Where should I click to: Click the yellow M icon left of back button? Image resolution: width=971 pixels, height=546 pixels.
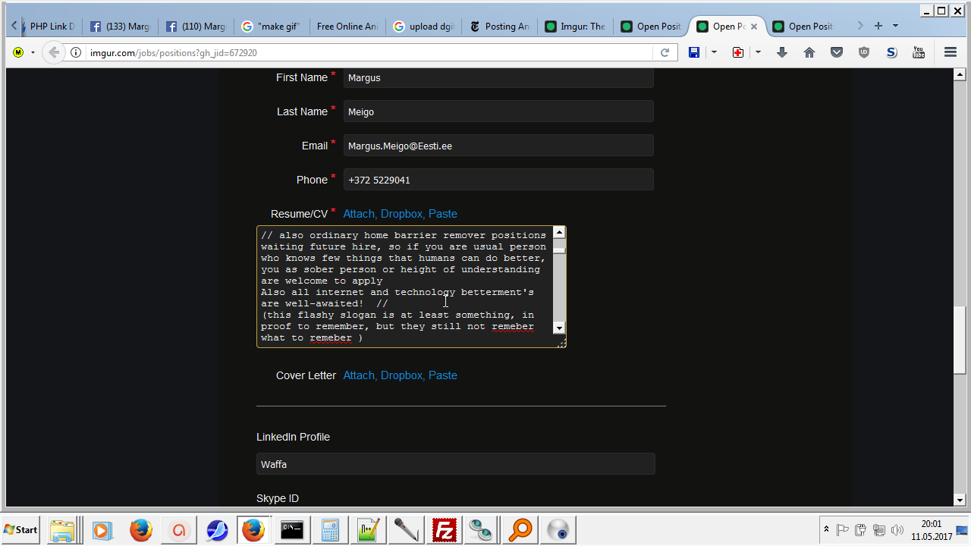tap(18, 52)
